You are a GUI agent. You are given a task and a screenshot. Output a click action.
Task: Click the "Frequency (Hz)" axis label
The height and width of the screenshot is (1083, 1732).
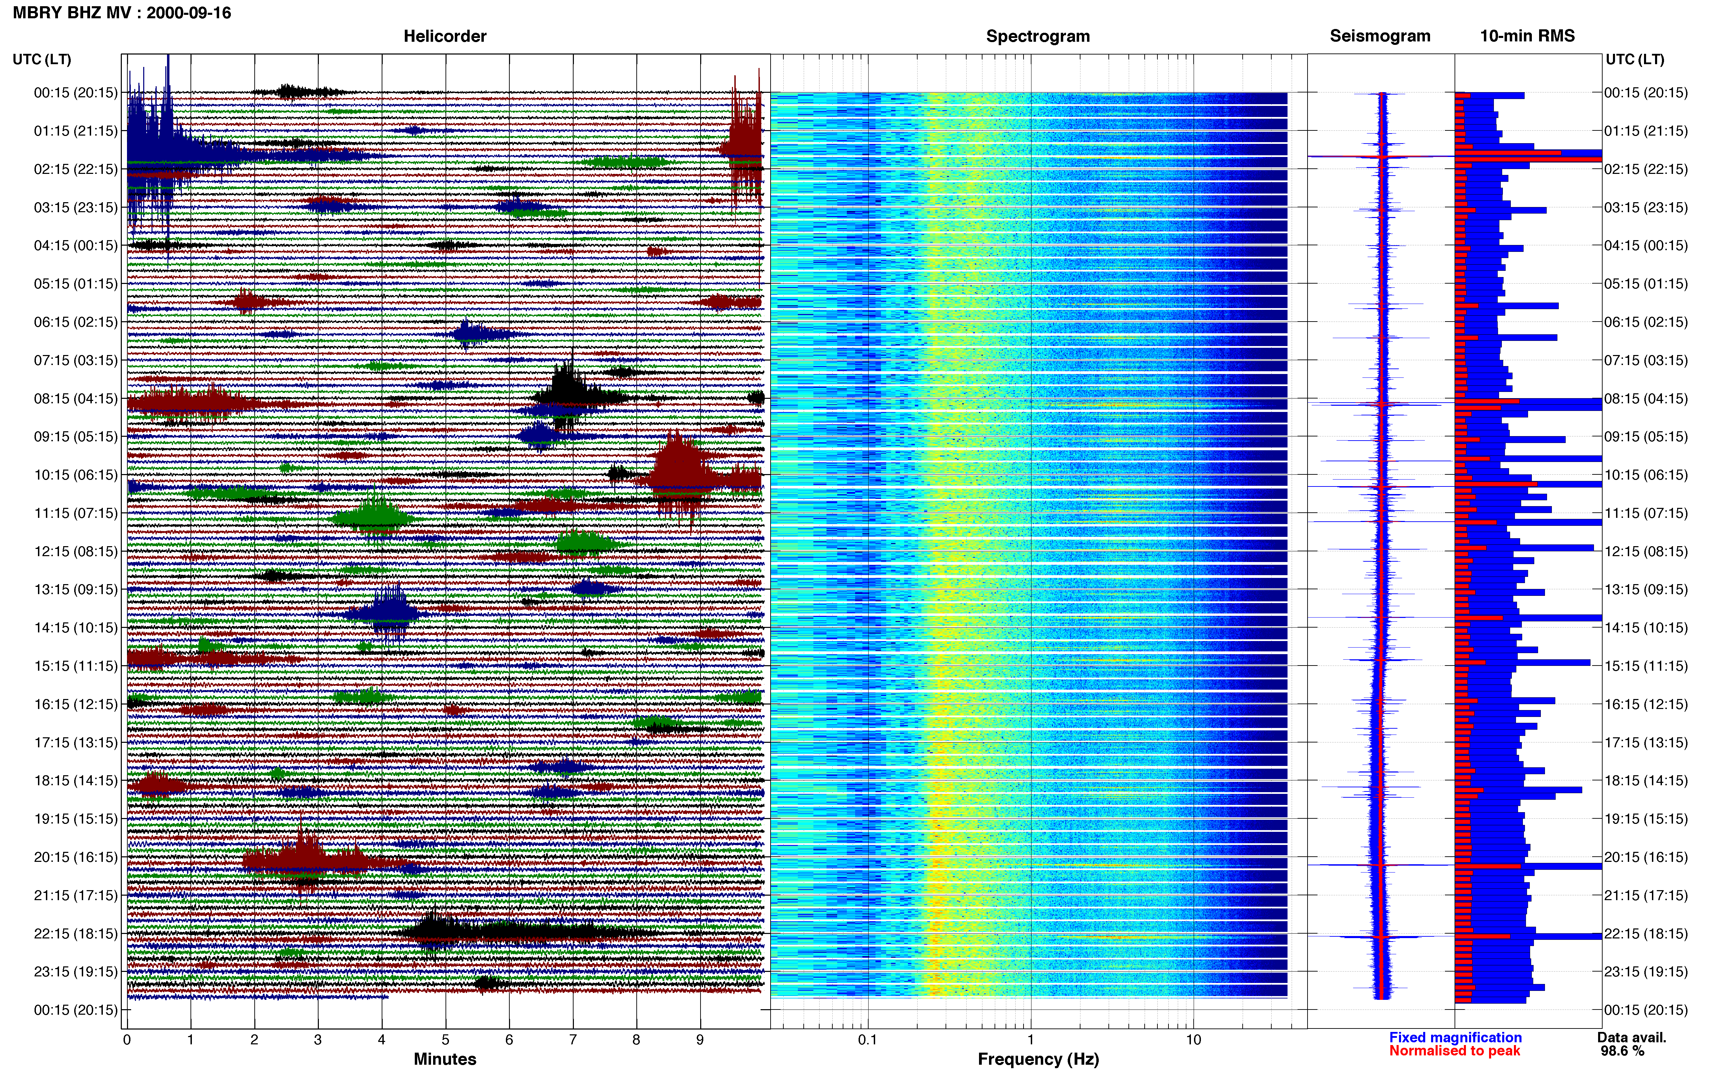click(1038, 1059)
